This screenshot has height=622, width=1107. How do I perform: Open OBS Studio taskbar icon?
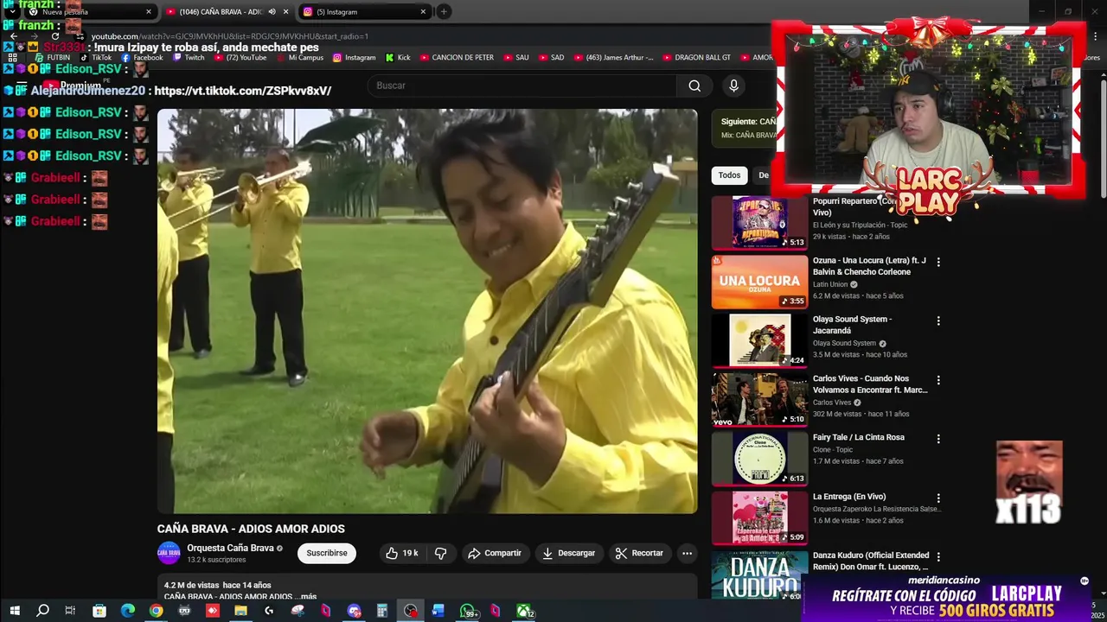pos(410,611)
